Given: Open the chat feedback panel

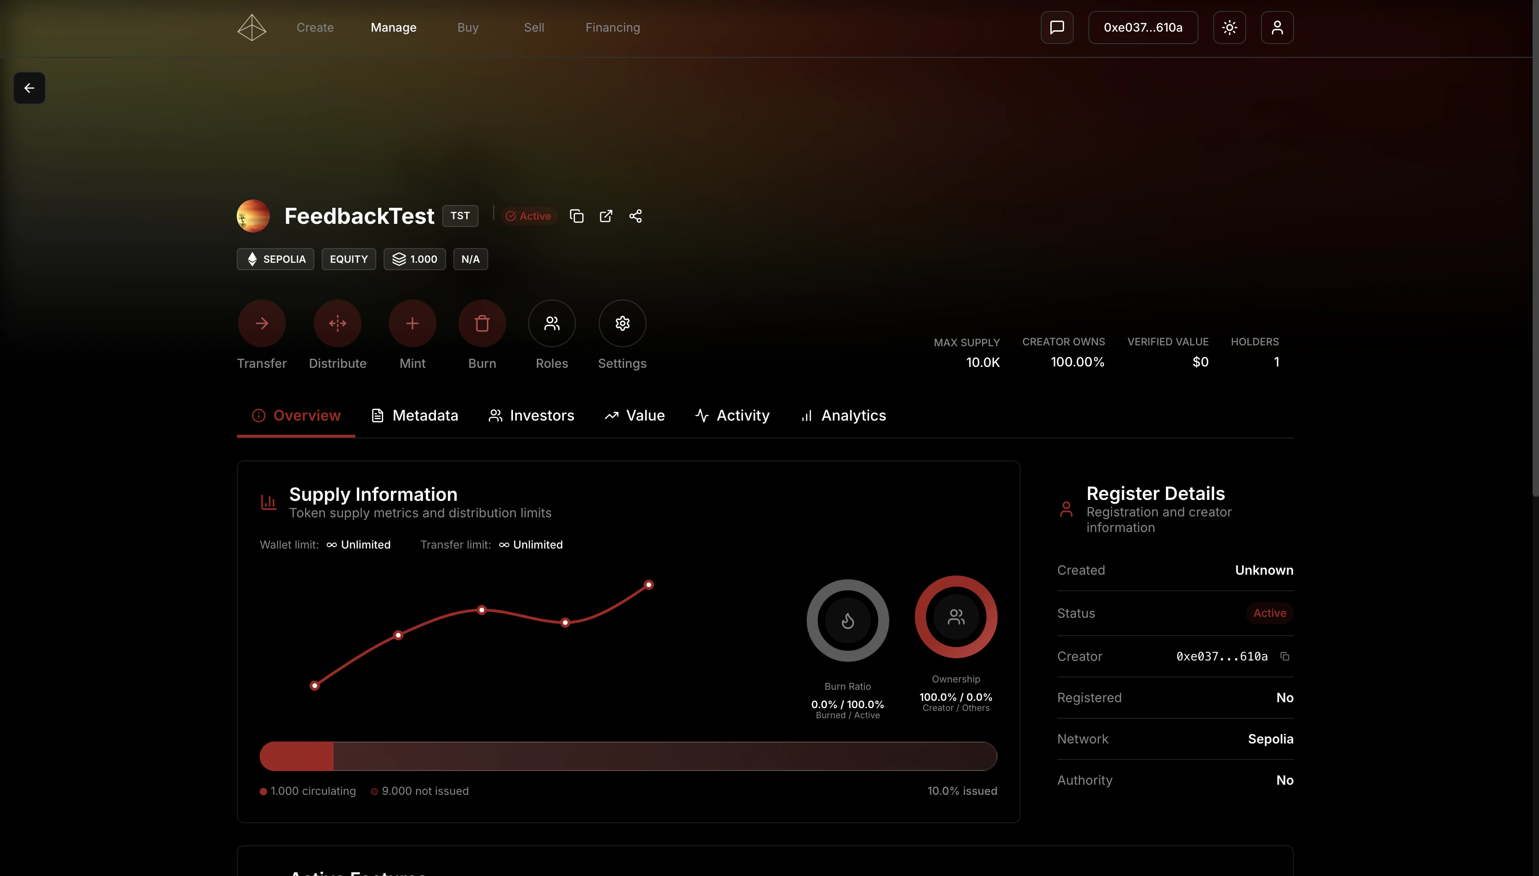Looking at the screenshot, I should click(x=1056, y=27).
